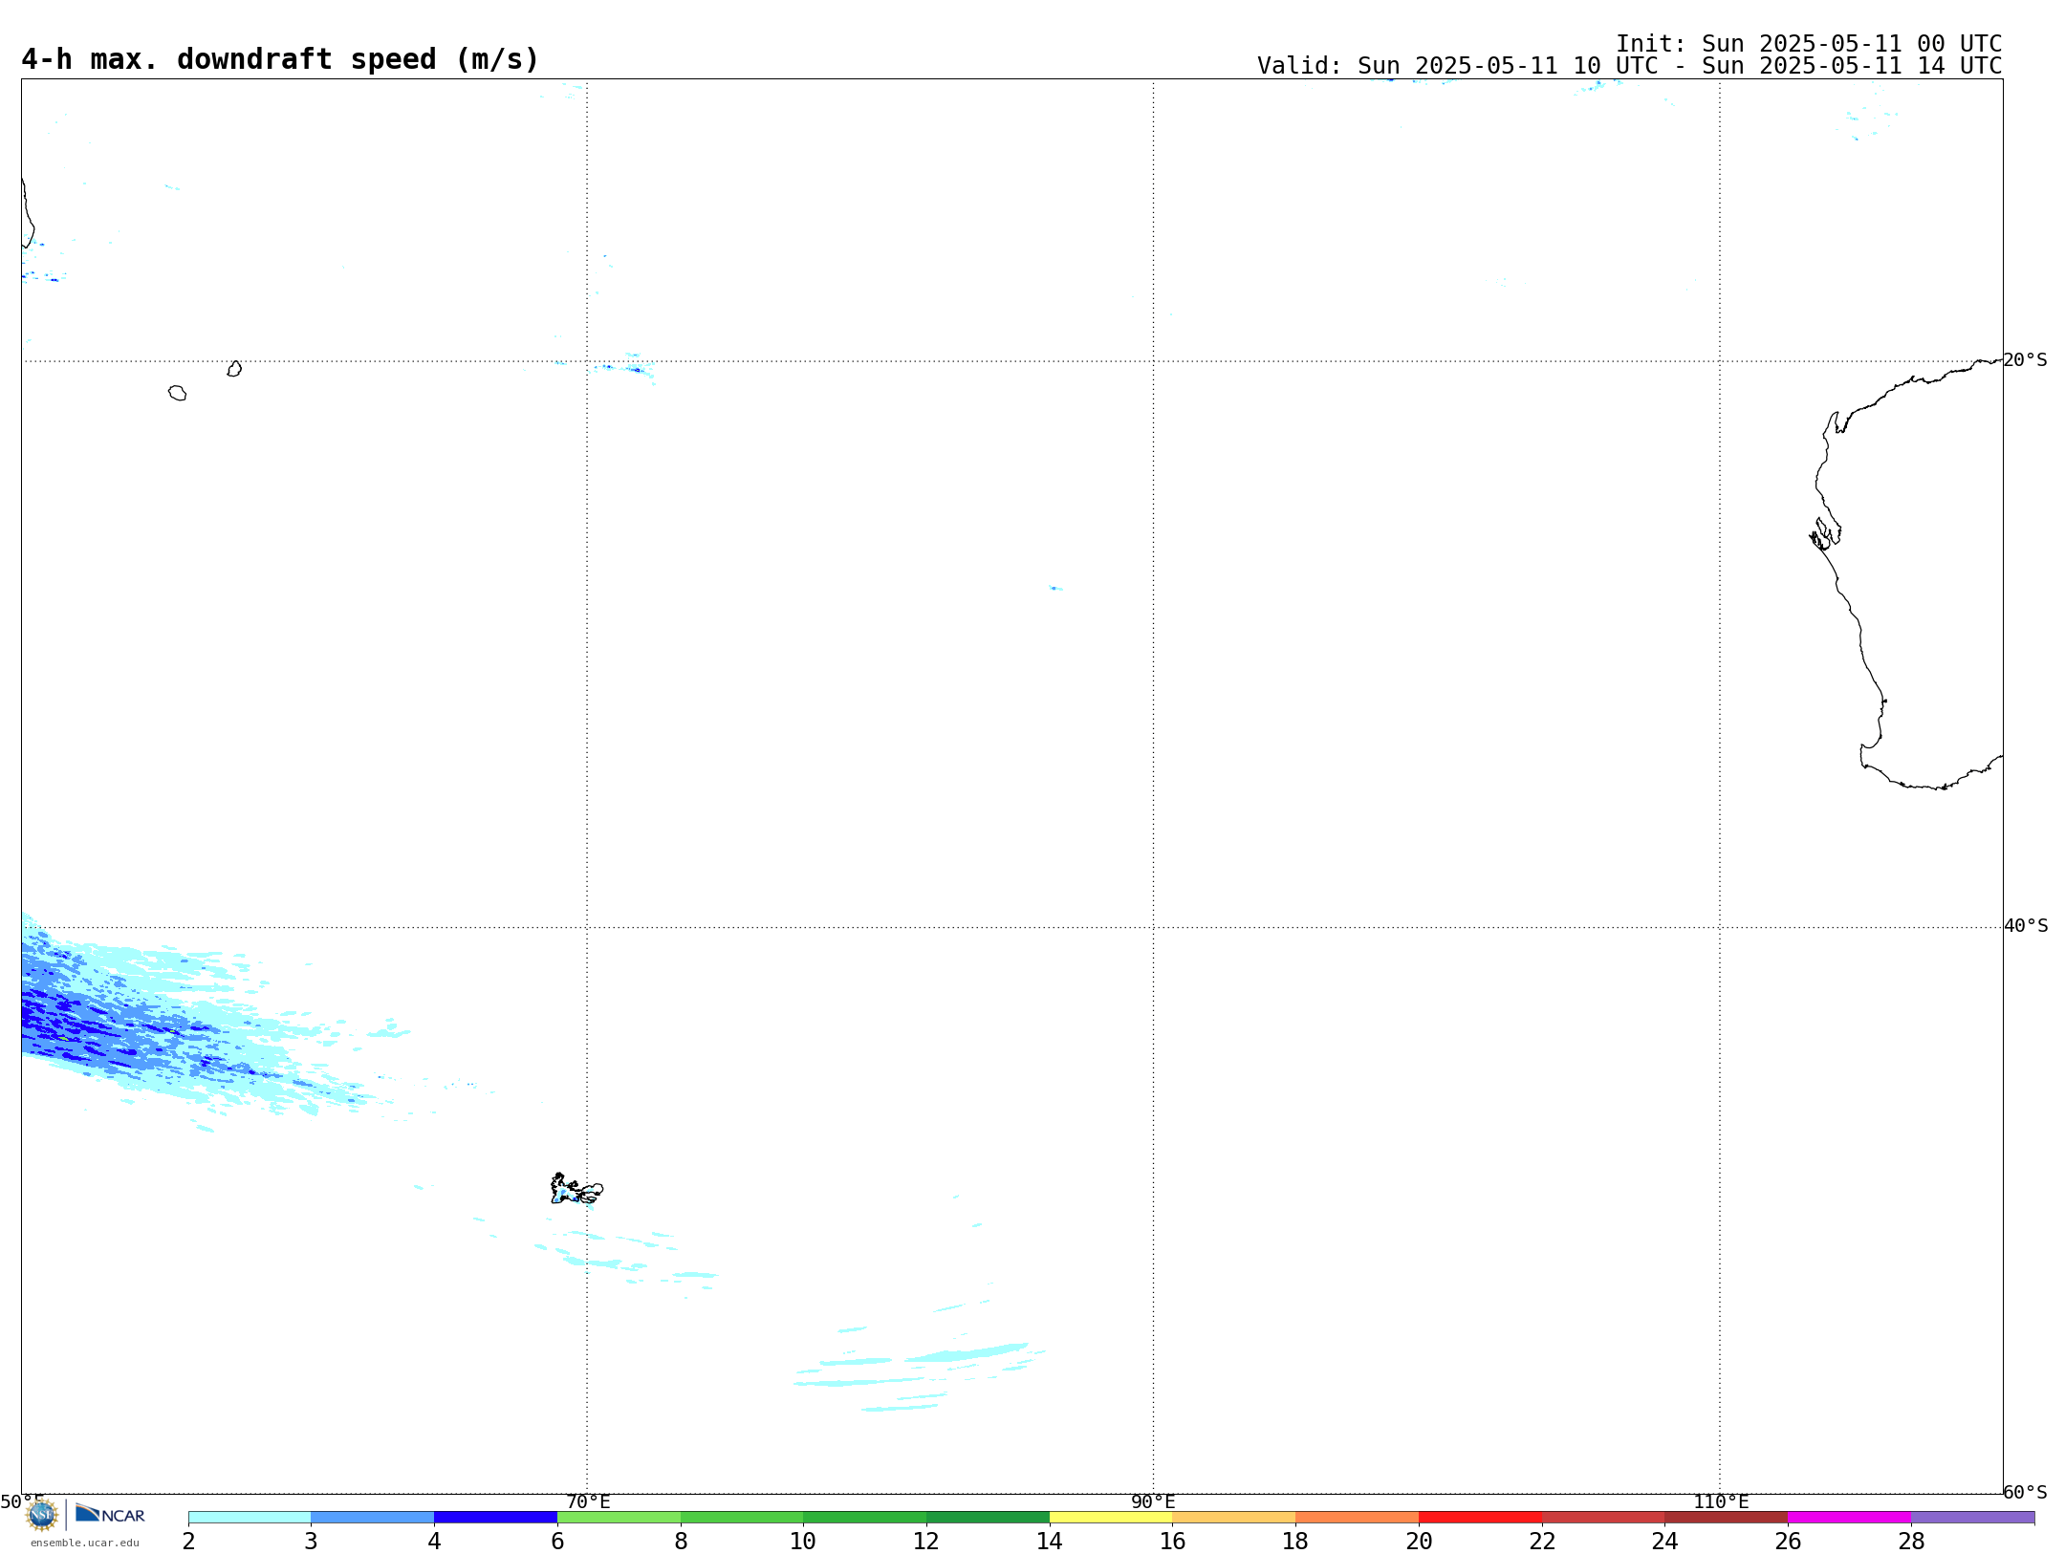The image size is (2065, 1554).
Task: Pick the magenta 26-28 m/s swatch
Action: click(1849, 1517)
